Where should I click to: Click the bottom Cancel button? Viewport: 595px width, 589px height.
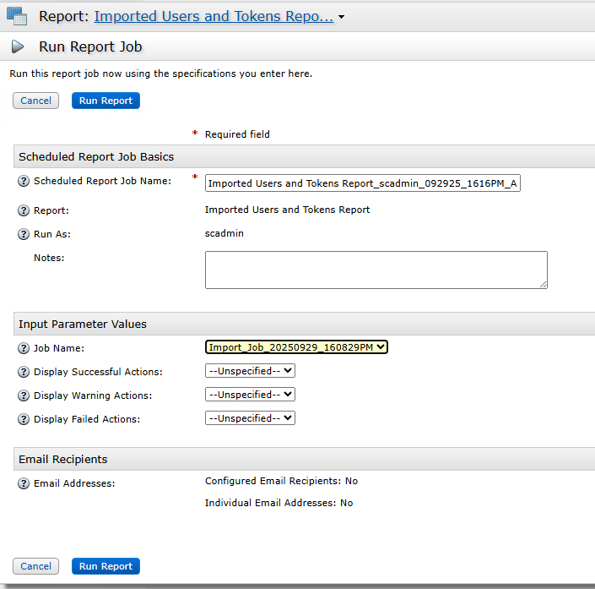pyautogui.click(x=35, y=566)
